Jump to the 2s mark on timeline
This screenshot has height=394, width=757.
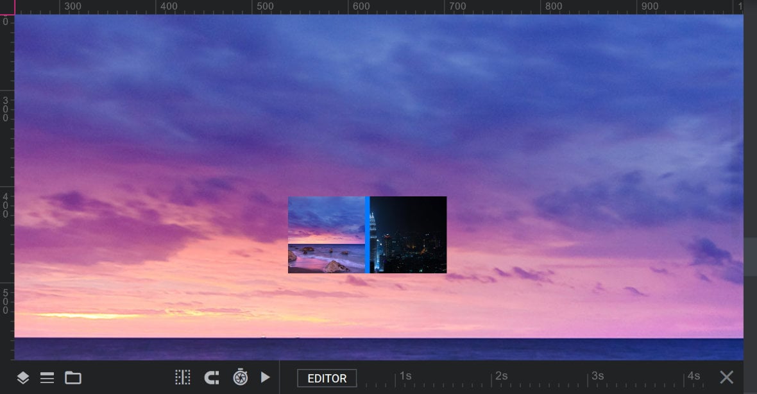tap(502, 375)
